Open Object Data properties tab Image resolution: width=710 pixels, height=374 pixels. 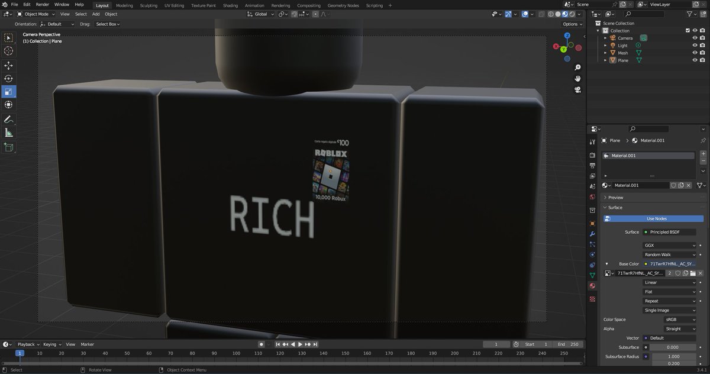click(592, 275)
